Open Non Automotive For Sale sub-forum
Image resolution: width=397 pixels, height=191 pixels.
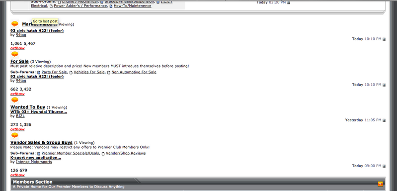point(134,72)
